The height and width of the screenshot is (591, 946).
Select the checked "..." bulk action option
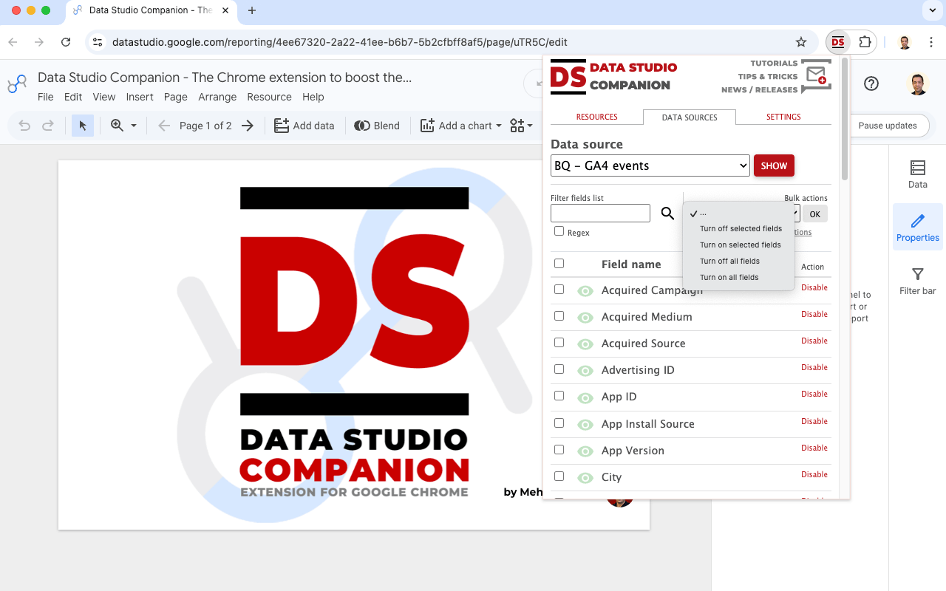[x=738, y=213]
